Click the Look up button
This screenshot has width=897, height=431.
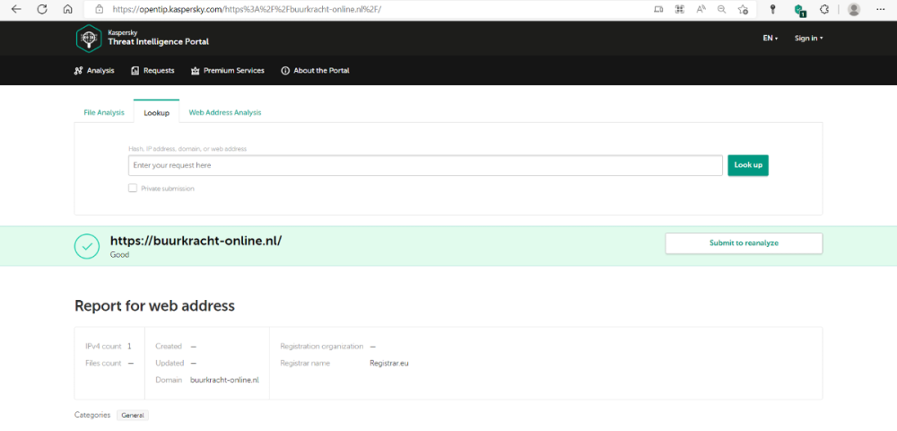pos(748,165)
